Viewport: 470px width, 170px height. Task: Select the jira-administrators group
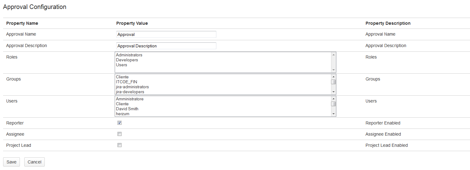point(132,87)
